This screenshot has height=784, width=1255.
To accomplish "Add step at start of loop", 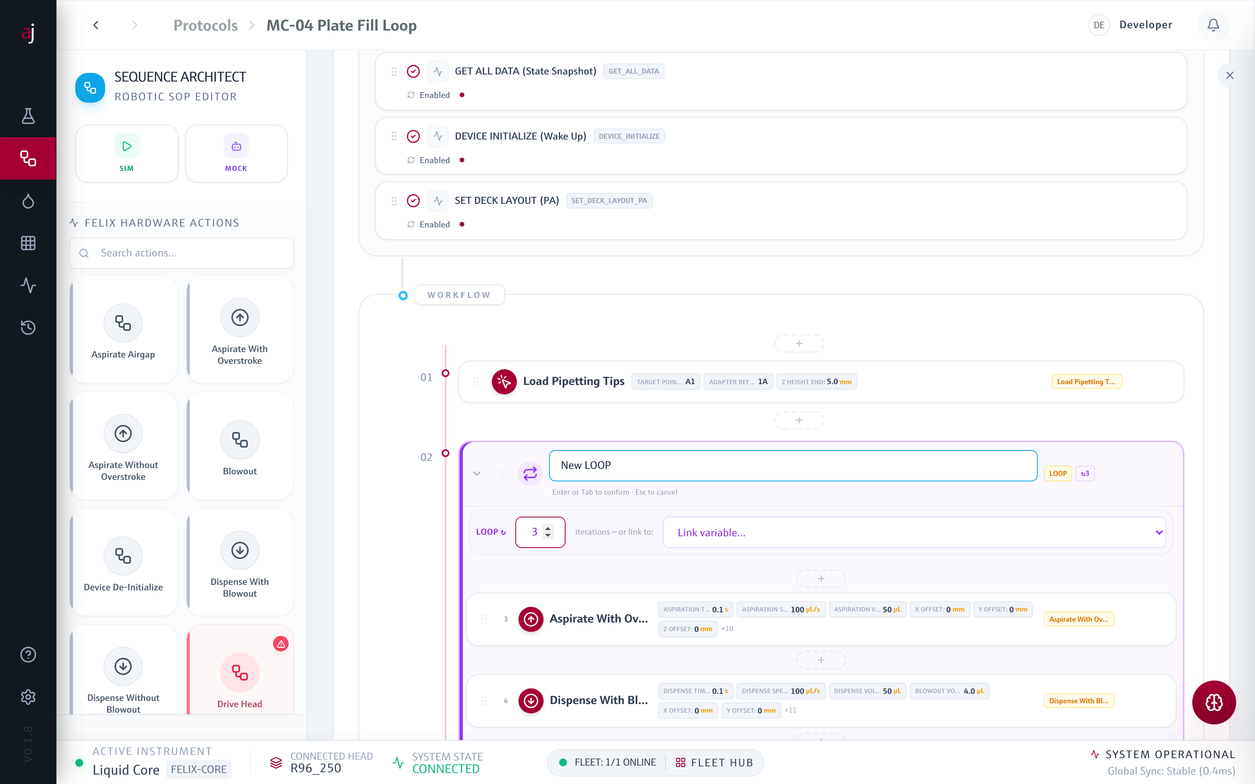I will 821,578.
